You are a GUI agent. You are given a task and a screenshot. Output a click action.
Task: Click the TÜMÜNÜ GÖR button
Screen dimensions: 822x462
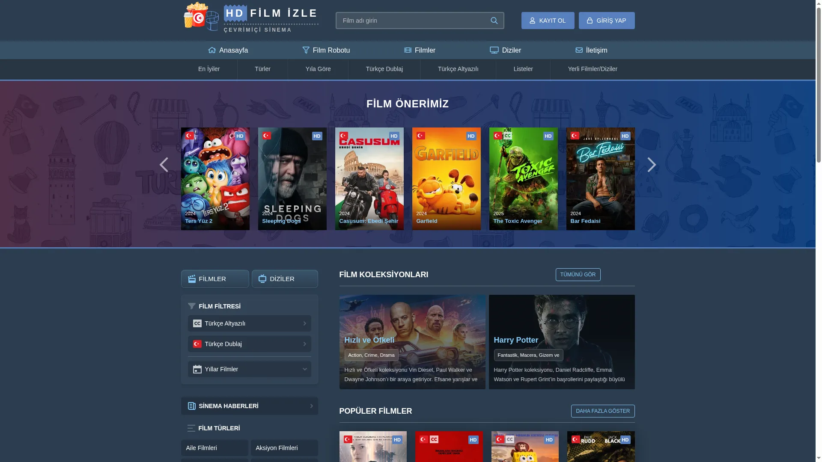coord(578,275)
